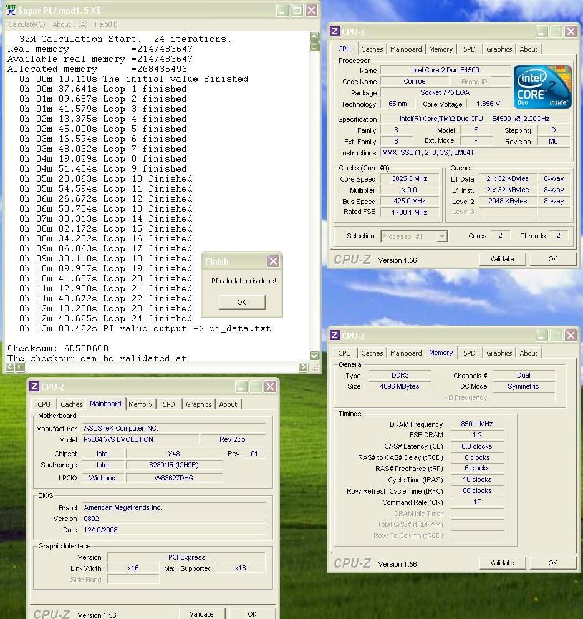Maximize the Super PI window

(x=297, y=10)
